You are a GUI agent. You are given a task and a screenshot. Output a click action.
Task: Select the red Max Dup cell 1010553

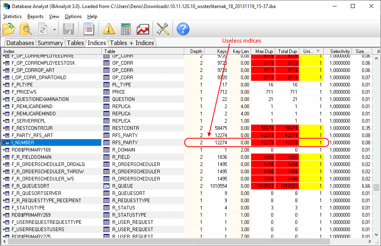coord(263,186)
